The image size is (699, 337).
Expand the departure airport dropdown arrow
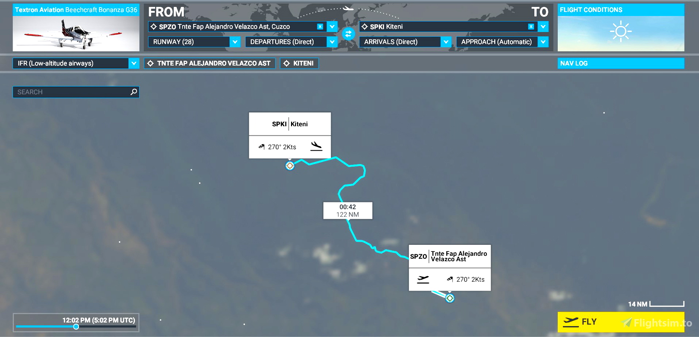[x=332, y=26]
